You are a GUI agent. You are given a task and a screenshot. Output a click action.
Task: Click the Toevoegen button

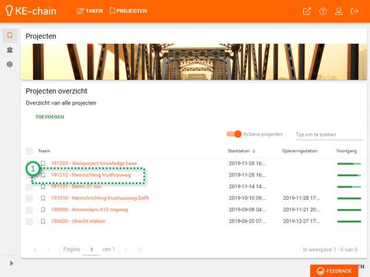[x=50, y=117]
